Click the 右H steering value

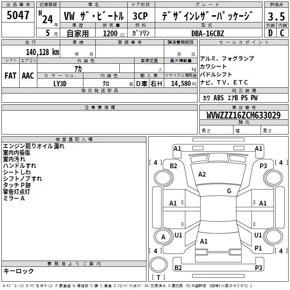click(x=156, y=84)
